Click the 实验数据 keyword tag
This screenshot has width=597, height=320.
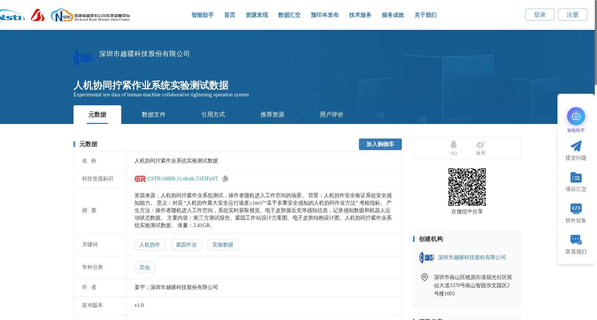click(x=223, y=245)
